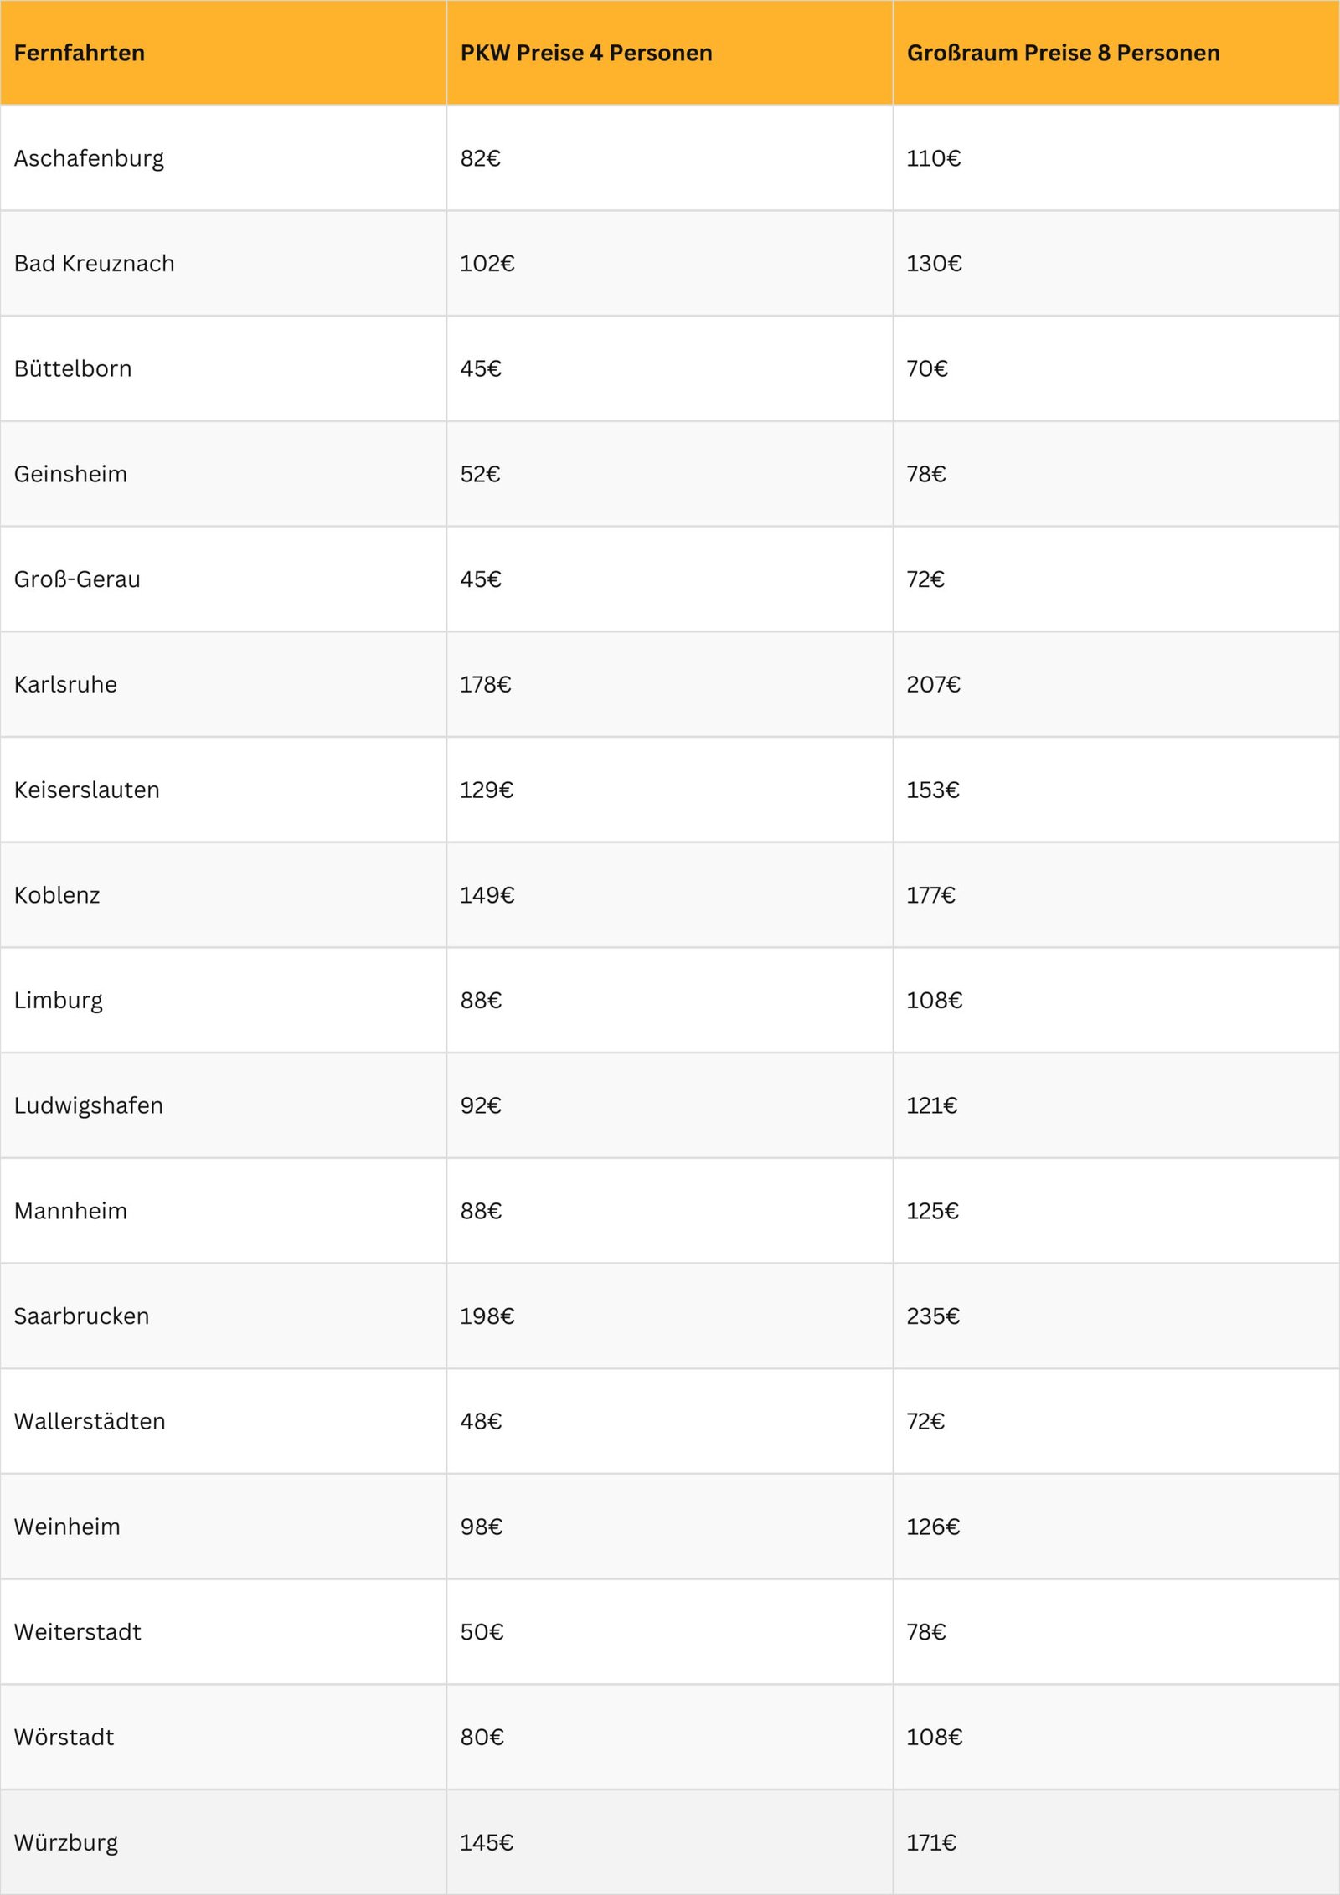This screenshot has height=1895, width=1340.
Task: Select the Groß-Gerau destination cell
Action: pyautogui.click(x=77, y=579)
